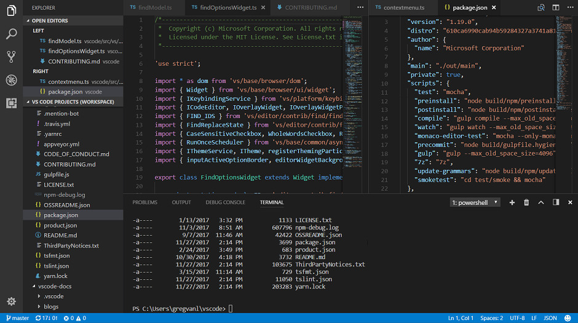
Task: Split the right editor with split icon
Action: [x=555, y=7]
